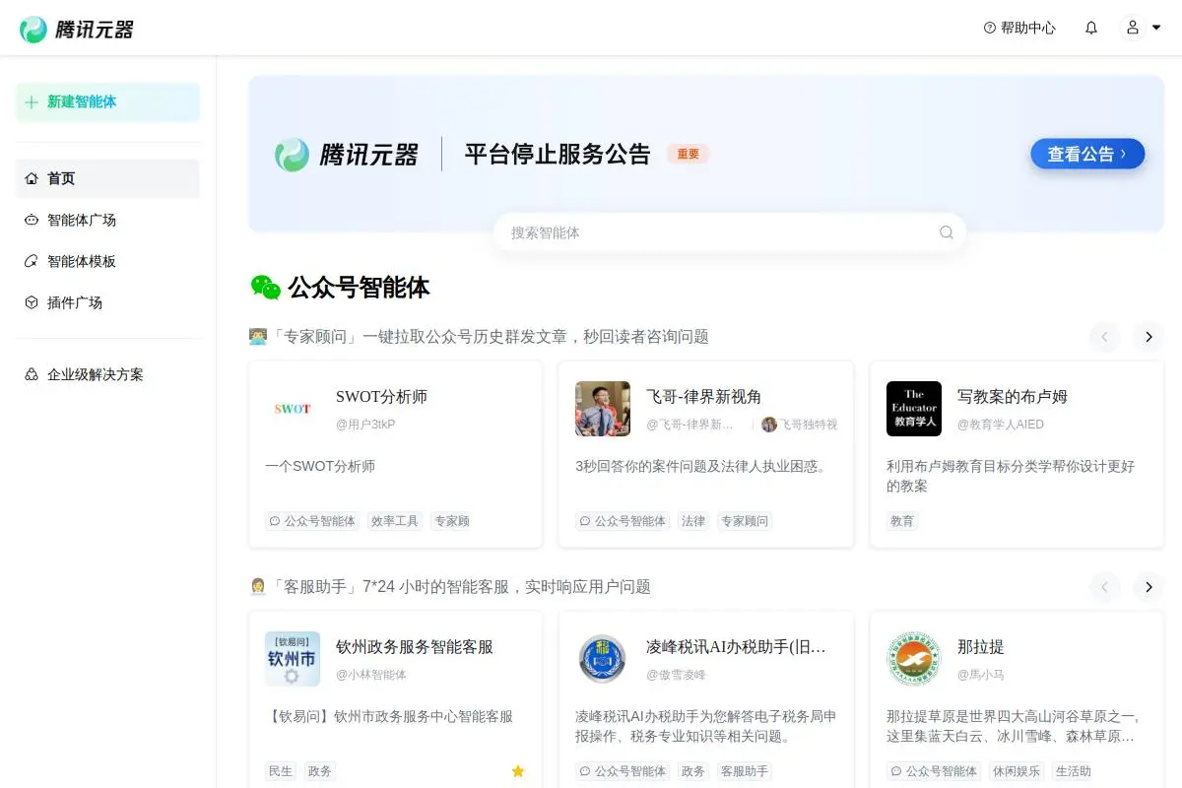1182x788 pixels.
Task: Open the 帮助中心 help link
Action: (1019, 28)
